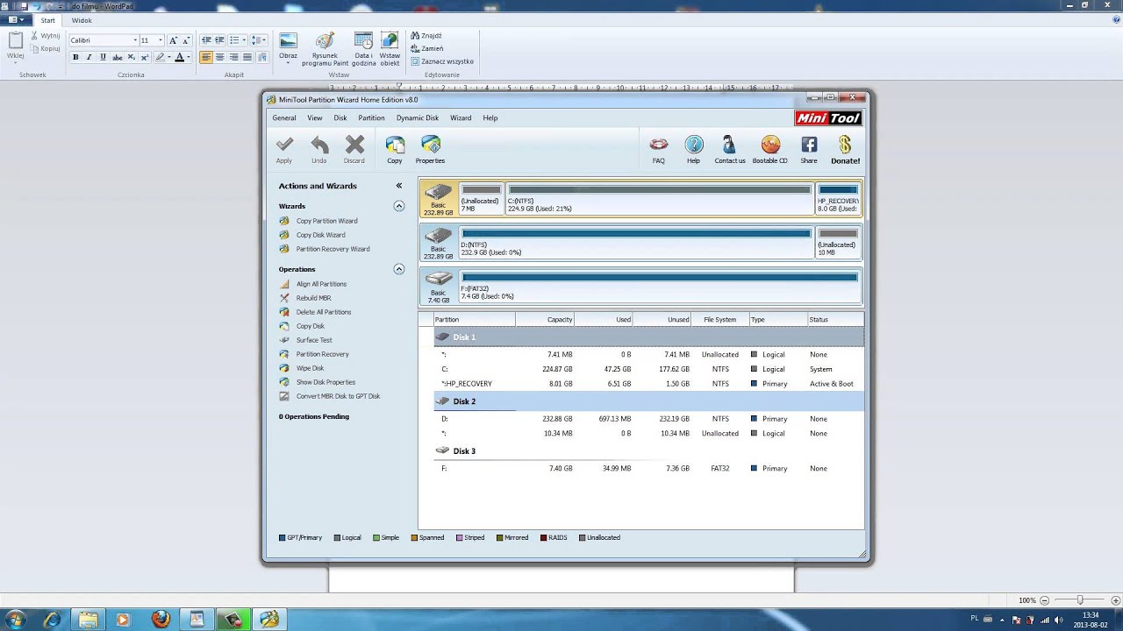The height and width of the screenshot is (631, 1123).
Task: Click the Discard X toolbar icon
Action: pos(354,149)
